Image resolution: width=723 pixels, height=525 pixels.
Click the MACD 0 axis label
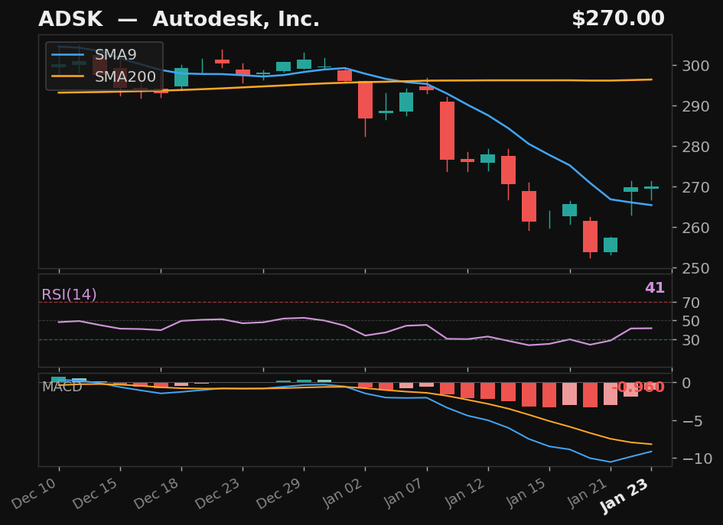tap(687, 383)
